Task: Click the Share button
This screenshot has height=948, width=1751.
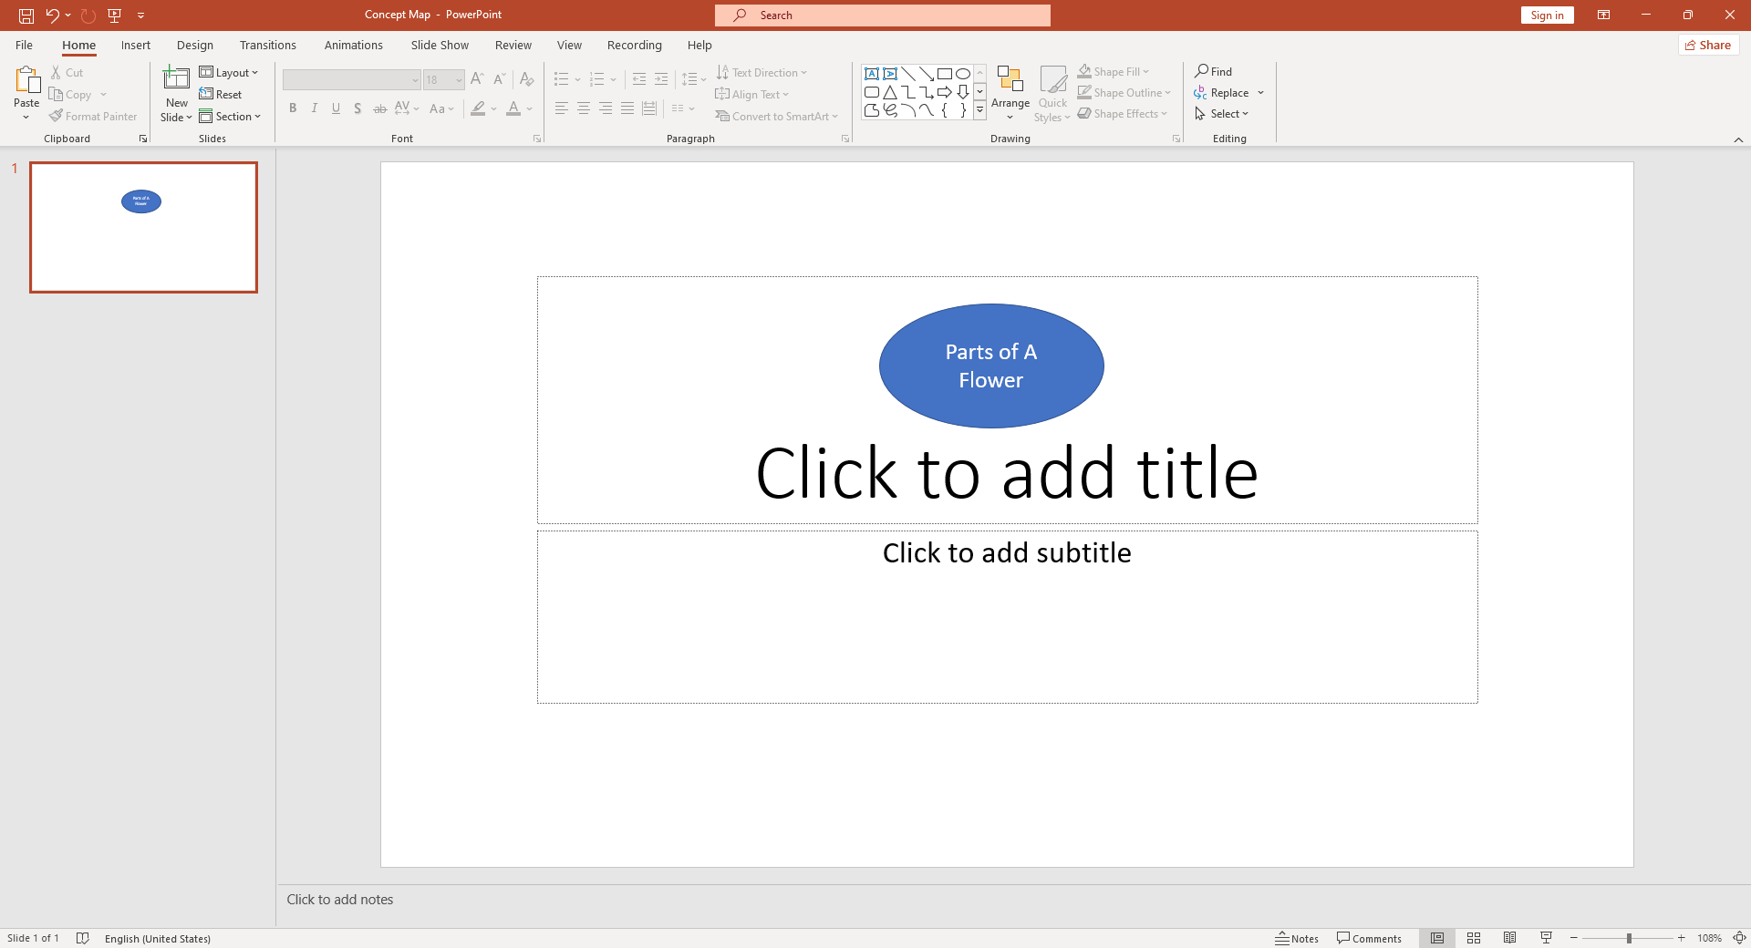Action: coord(1708,45)
